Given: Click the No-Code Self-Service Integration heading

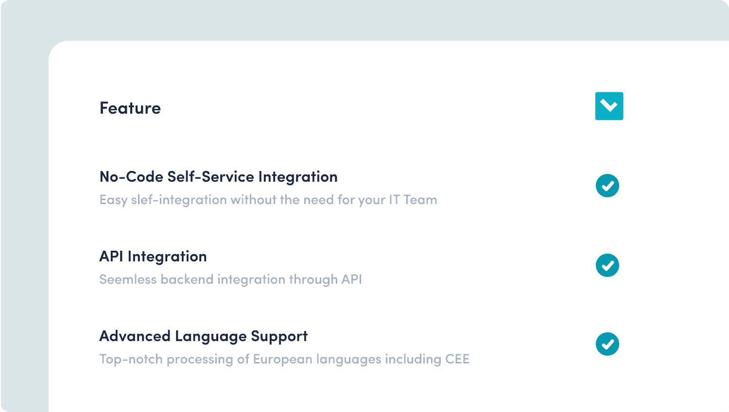Looking at the screenshot, I should (x=218, y=177).
